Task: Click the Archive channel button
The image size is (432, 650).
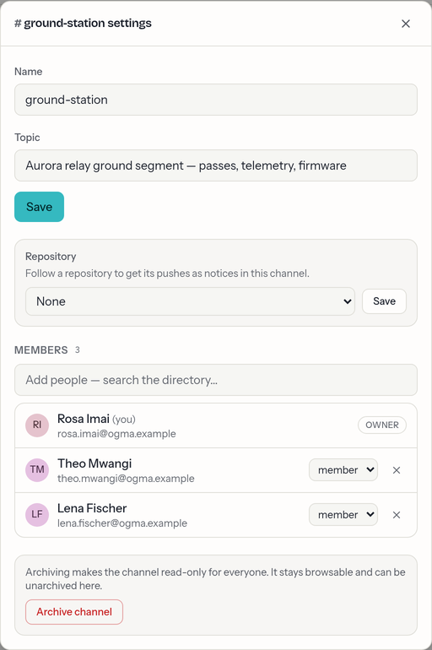Action: point(74,612)
